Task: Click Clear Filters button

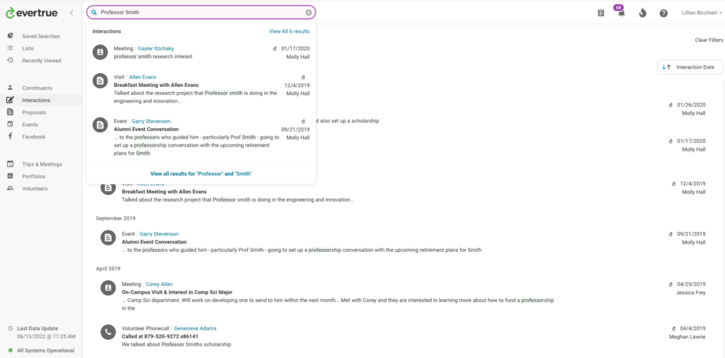Action: pyautogui.click(x=709, y=40)
